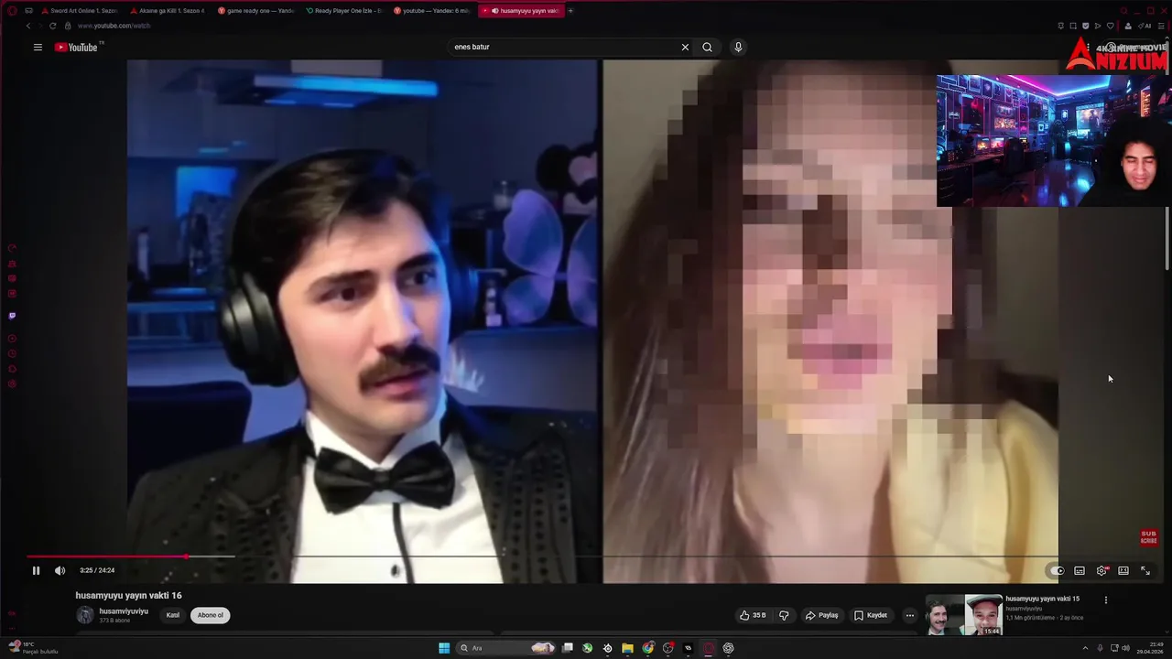Open the player/flow icon in the address bar
Viewport: 1172px width, 659px height.
tap(1098, 26)
